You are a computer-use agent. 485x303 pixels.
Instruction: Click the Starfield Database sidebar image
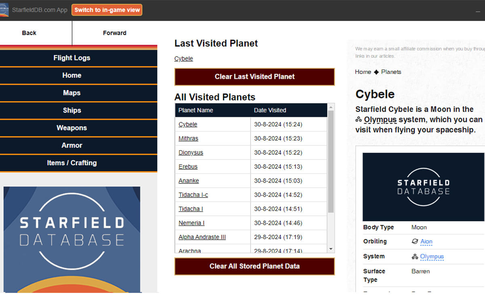pyautogui.click(x=72, y=239)
